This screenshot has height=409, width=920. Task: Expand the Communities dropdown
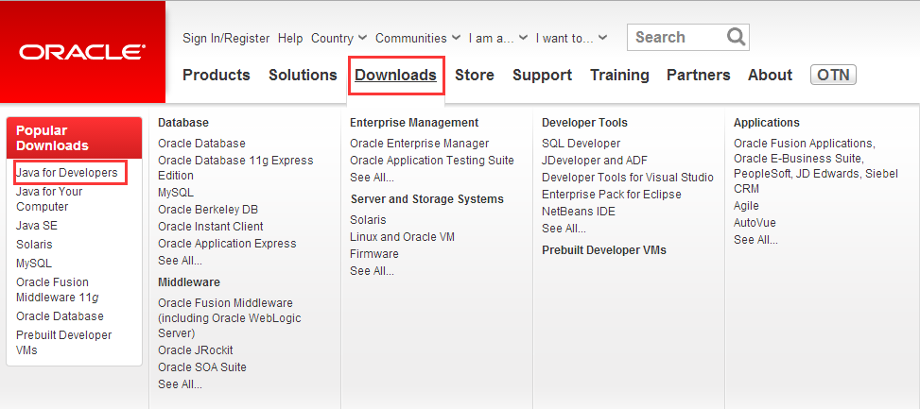click(x=418, y=38)
